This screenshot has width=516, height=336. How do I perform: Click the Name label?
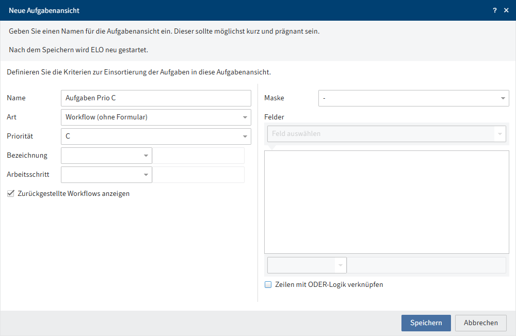(16, 98)
